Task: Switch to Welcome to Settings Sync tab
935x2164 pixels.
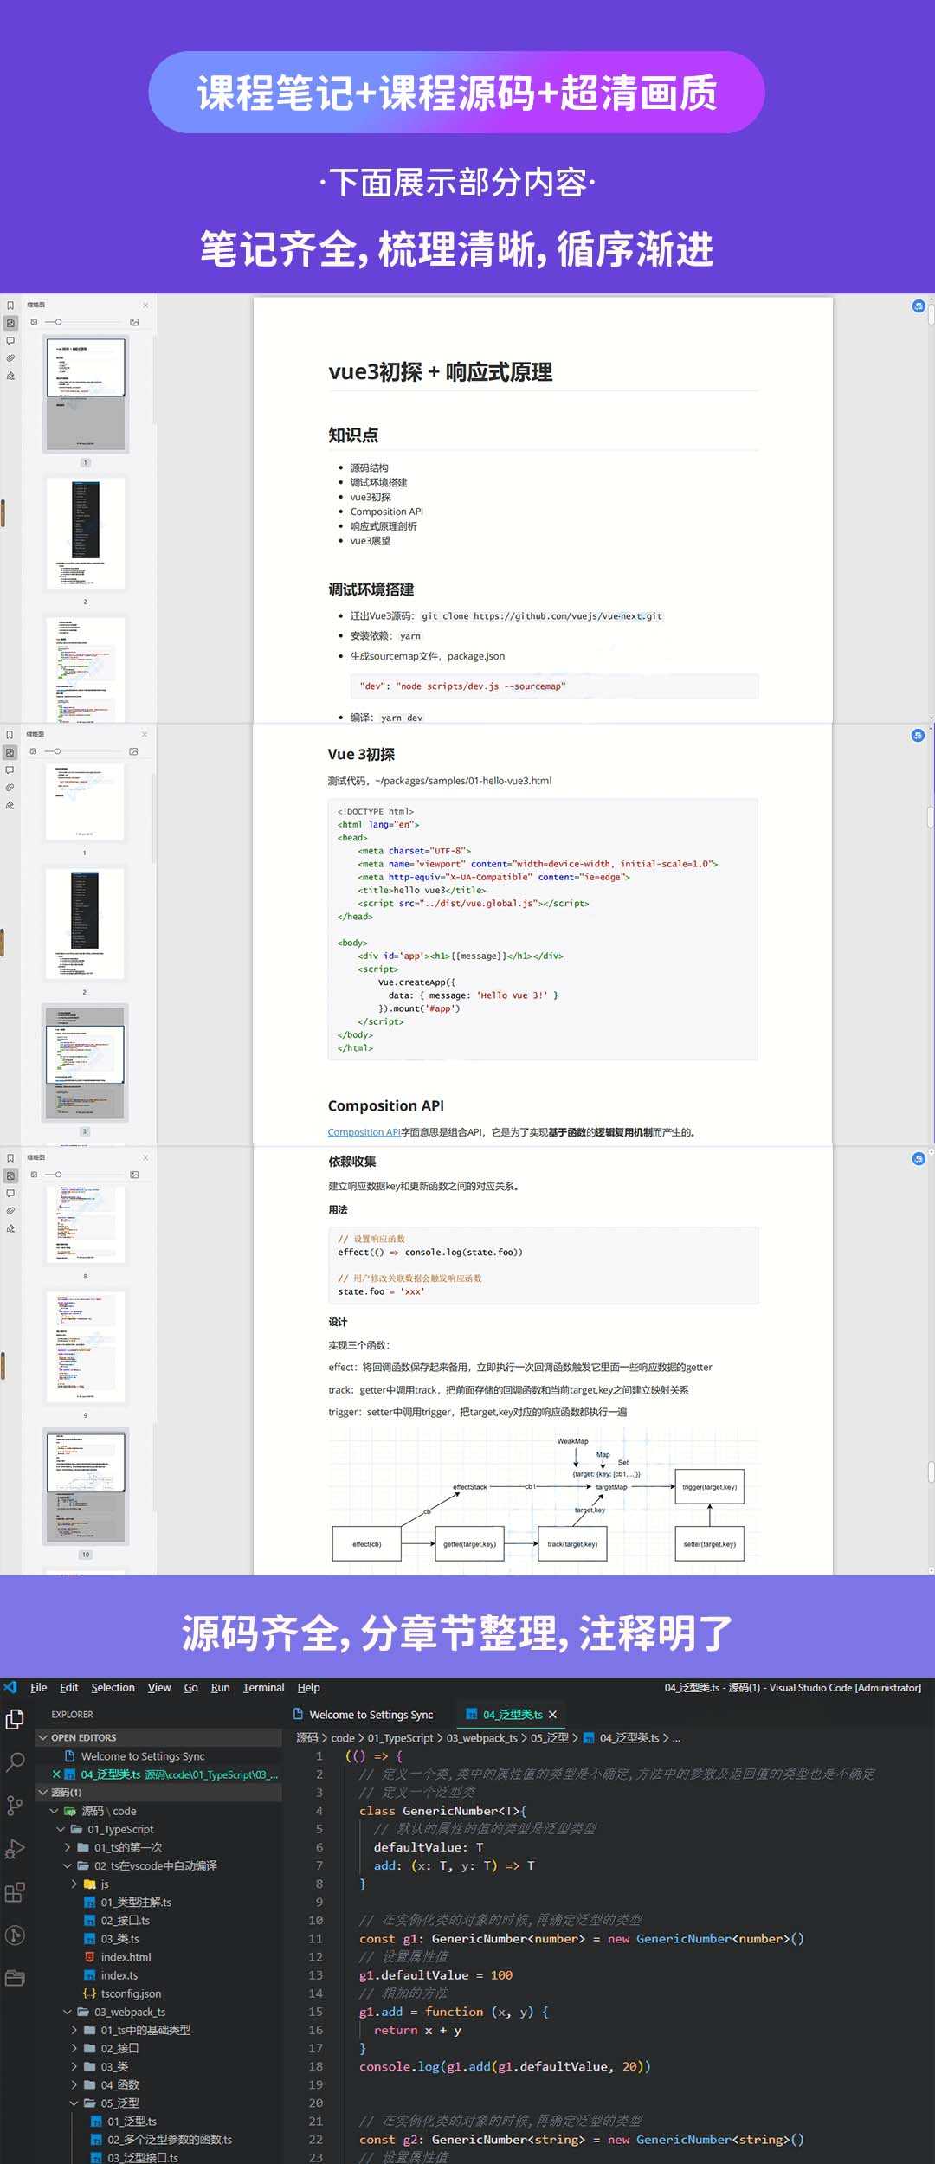Action: tap(364, 1714)
